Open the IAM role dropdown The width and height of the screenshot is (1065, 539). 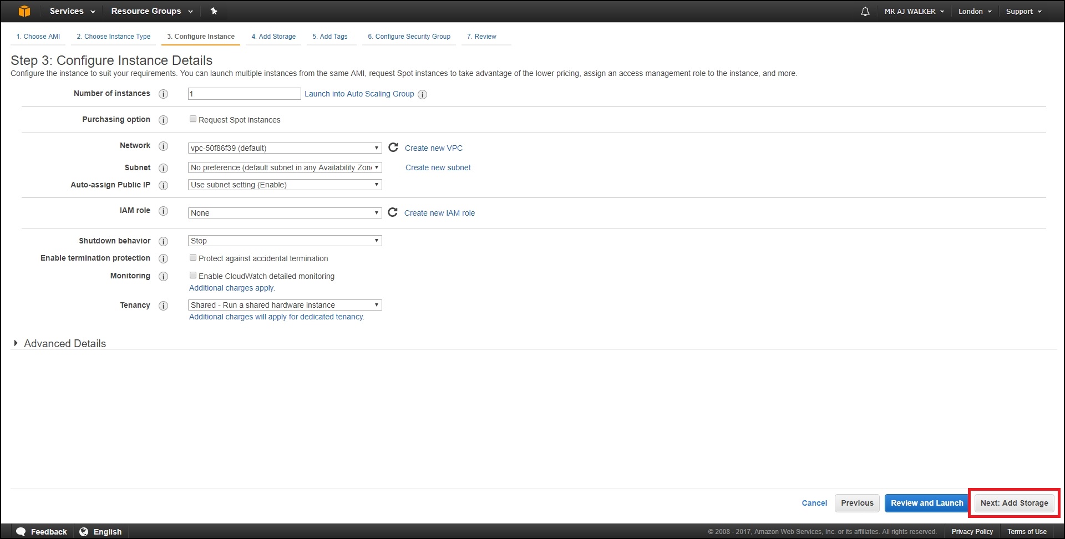point(285,213)
